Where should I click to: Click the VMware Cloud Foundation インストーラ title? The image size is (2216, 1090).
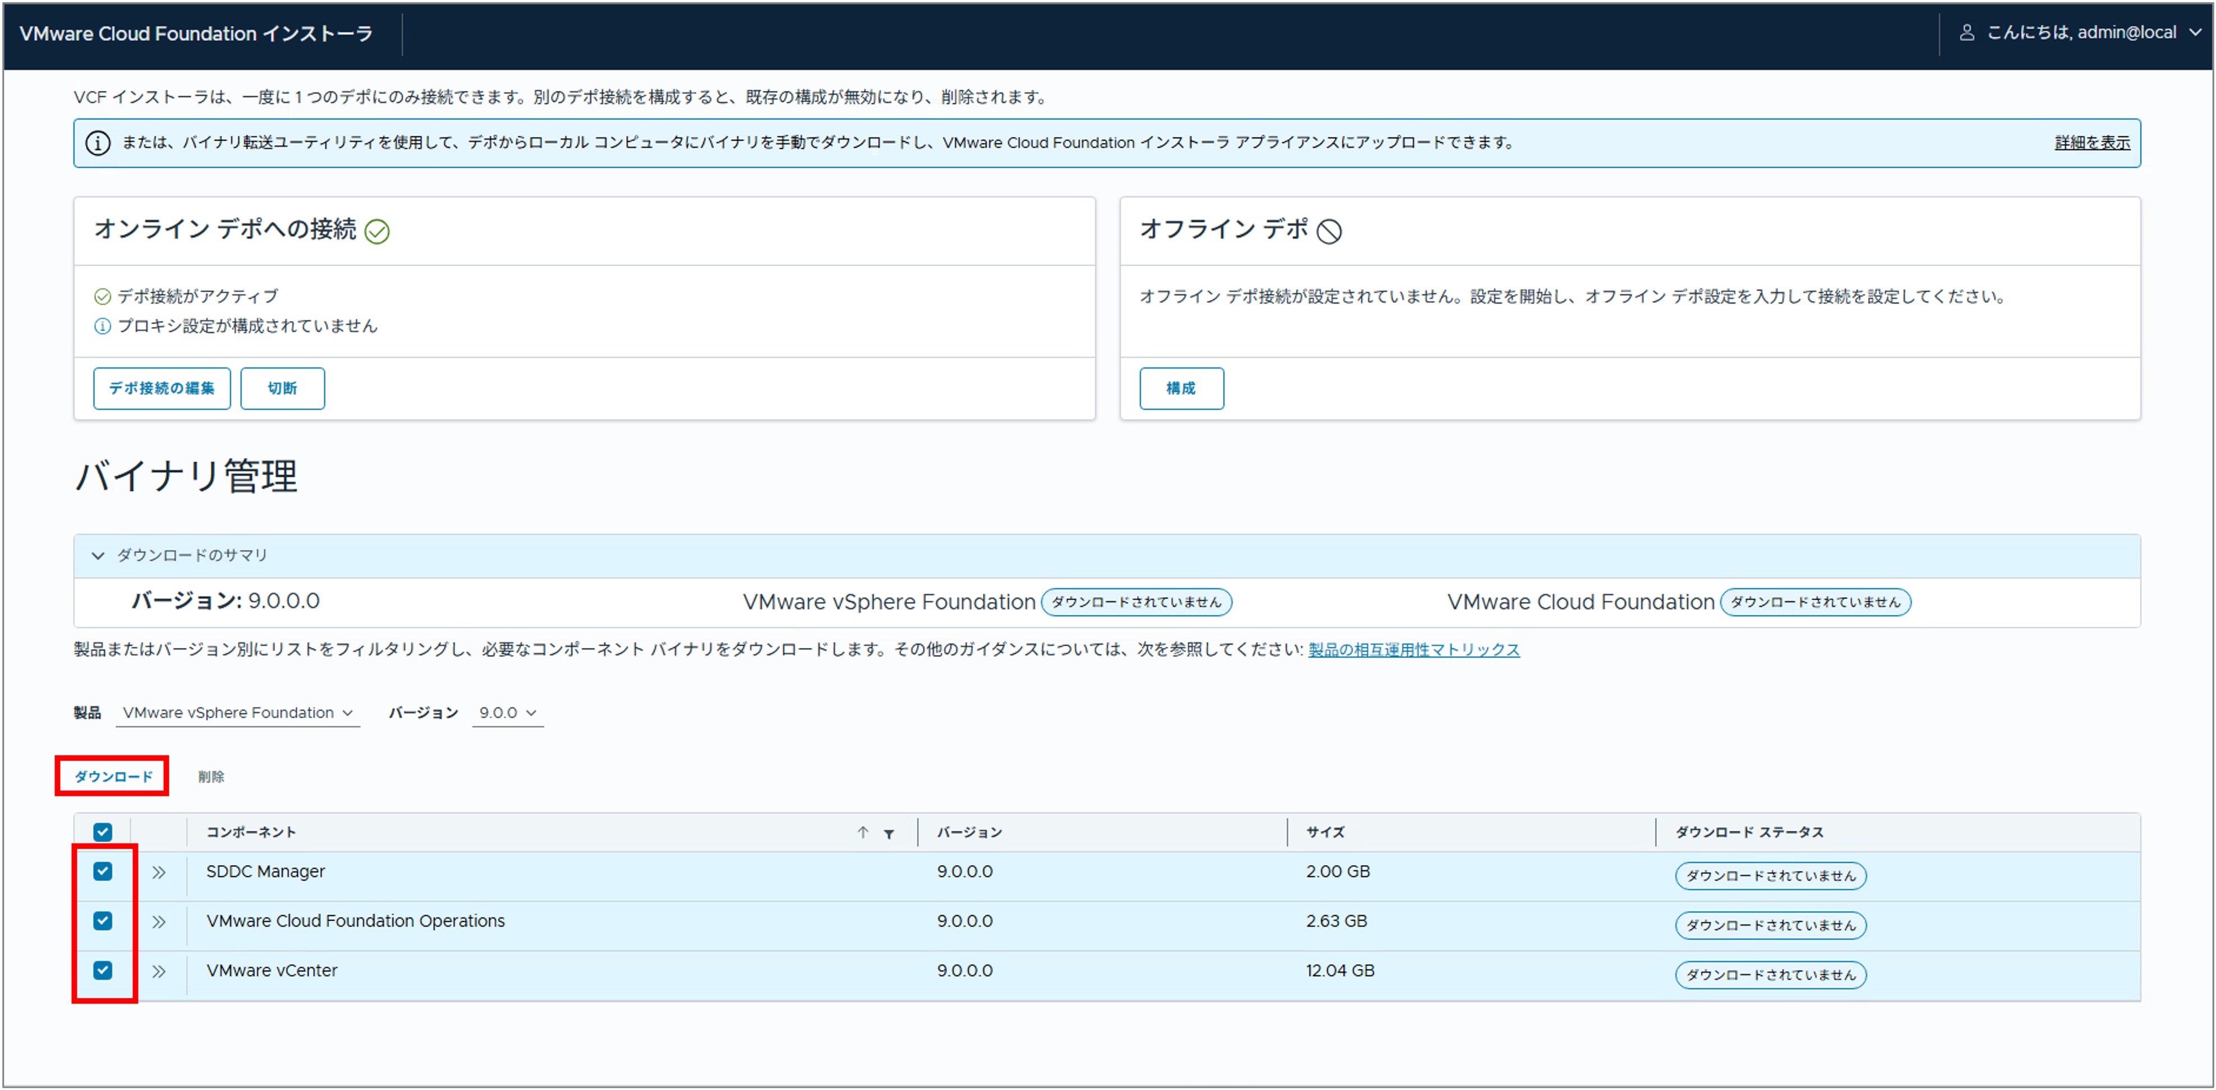coord(196,34)
